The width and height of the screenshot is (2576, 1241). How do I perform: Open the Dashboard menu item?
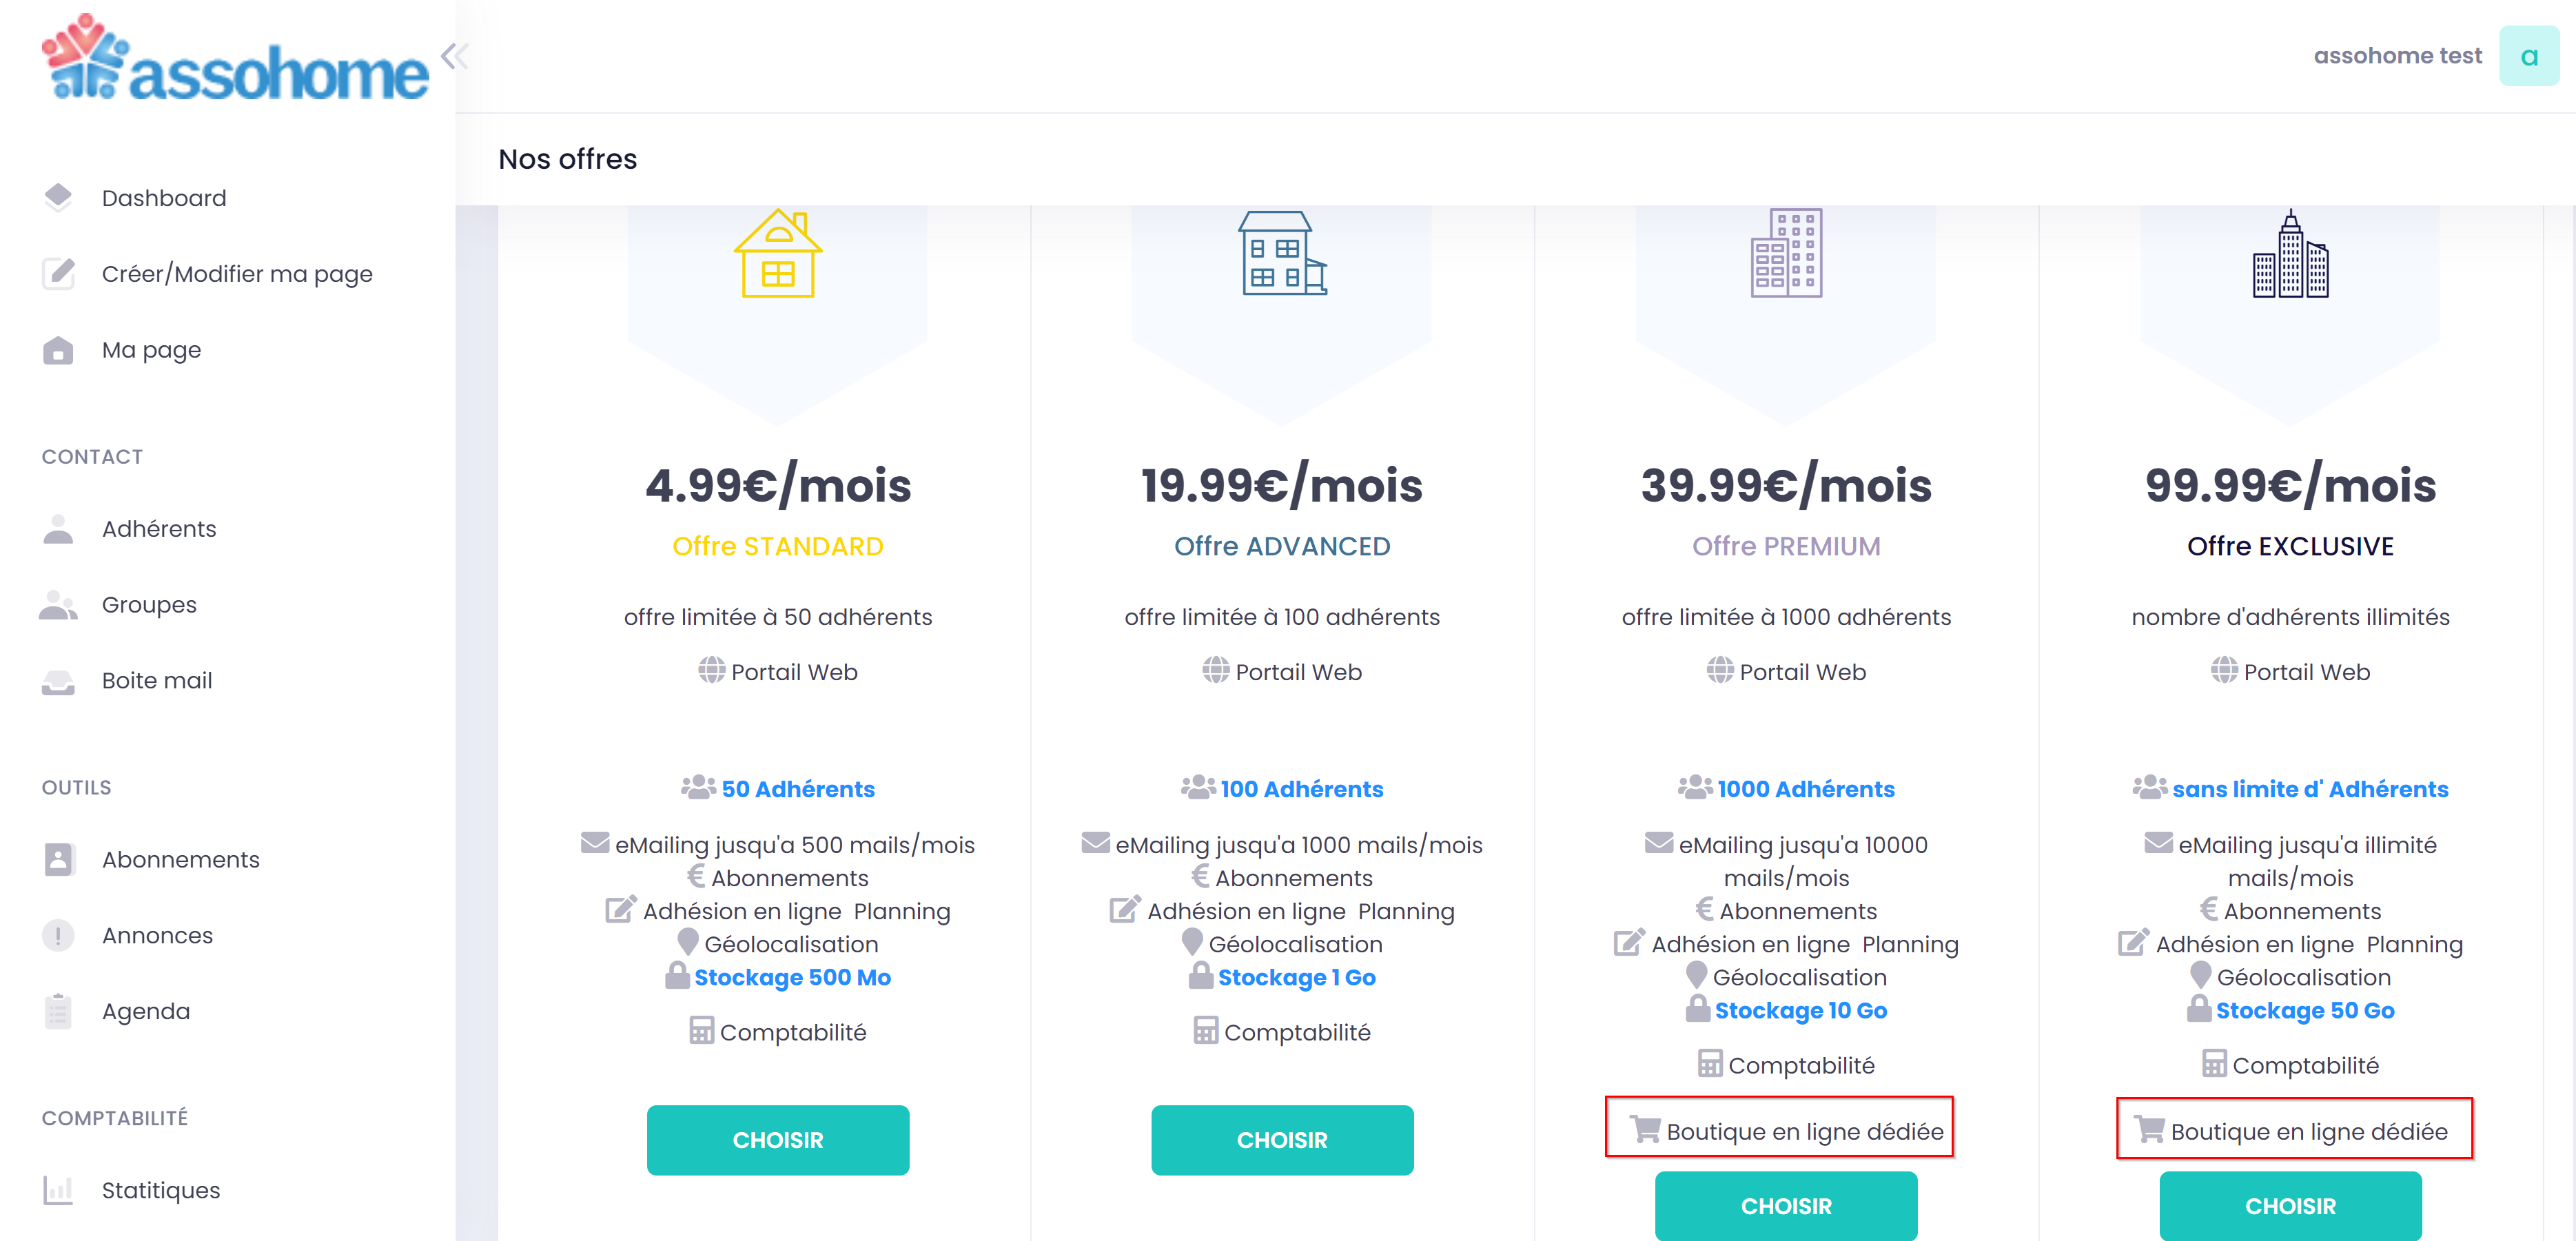click(x=164, y=198)
